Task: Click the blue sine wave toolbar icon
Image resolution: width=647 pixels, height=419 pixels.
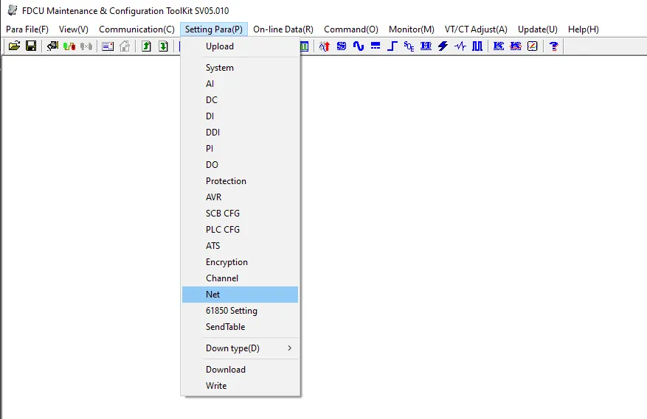Action: 358,46
